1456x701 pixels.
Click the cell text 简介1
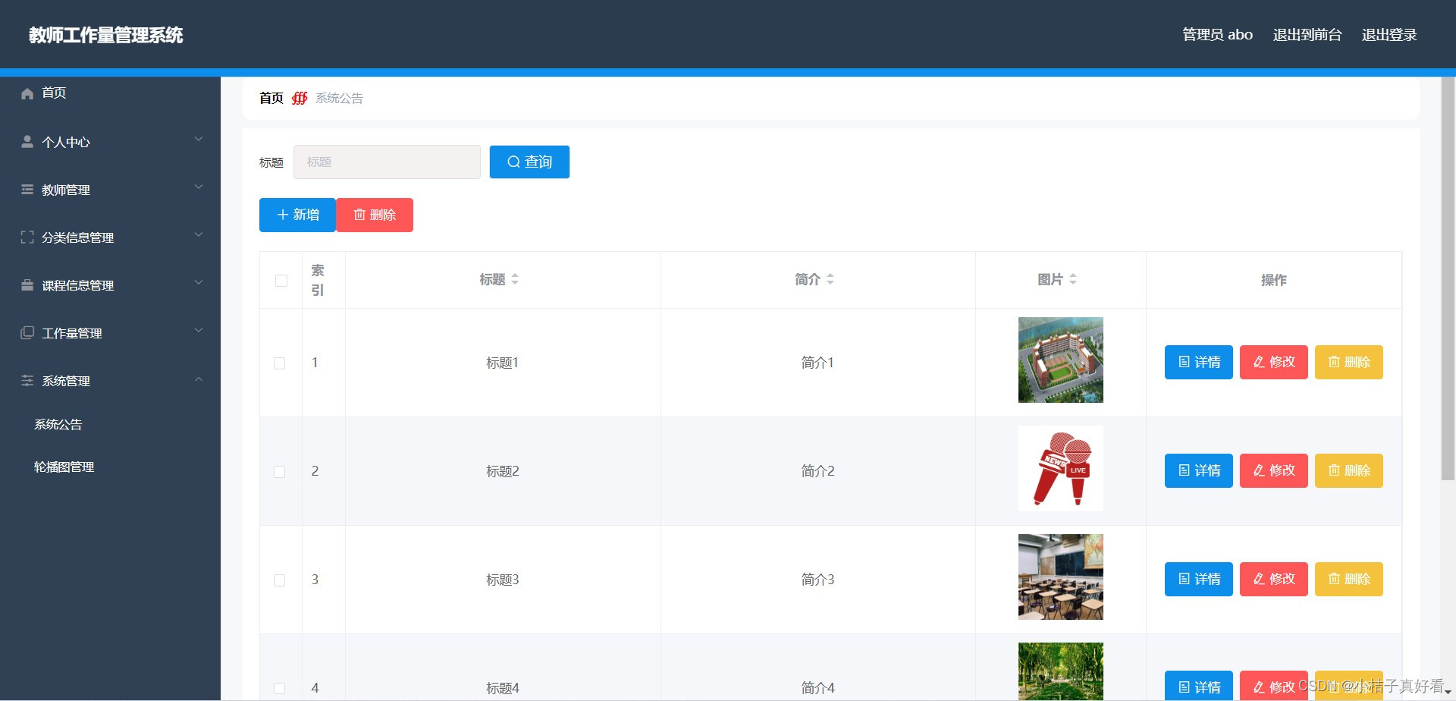tap(817, 363)
